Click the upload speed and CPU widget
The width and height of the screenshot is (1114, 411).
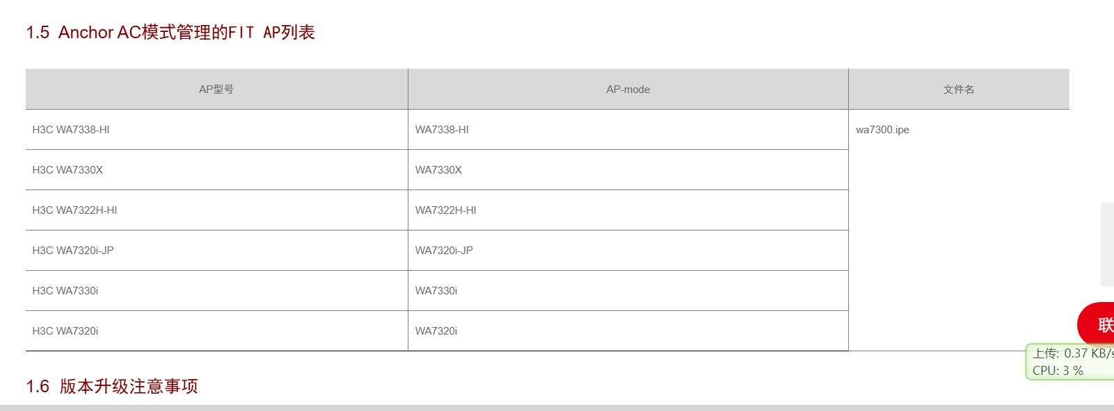click(1070, 362)
